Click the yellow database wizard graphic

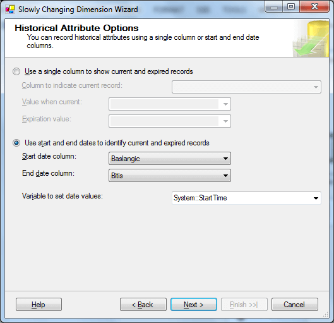pyautogui.click(x=311, y=39)
